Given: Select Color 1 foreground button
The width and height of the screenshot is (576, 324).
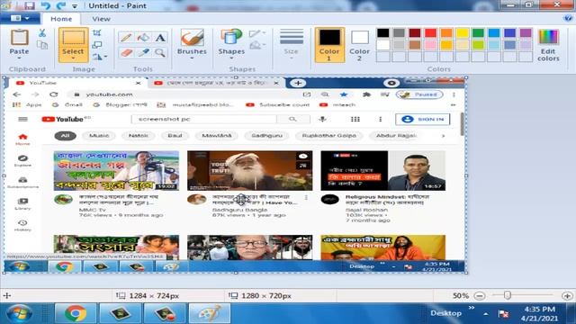Looking at the screenshot, I should pyautogui.click(x=329, y=44).
